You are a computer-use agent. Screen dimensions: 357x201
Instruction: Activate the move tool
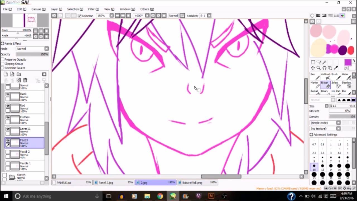click(x=313, y=68)
